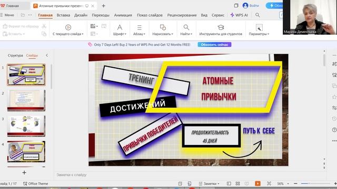Image resolution: width=337 pixels, height=189 pixels.
Task: Switch to the Главная home window tab
Action: (x=13, y=6)
